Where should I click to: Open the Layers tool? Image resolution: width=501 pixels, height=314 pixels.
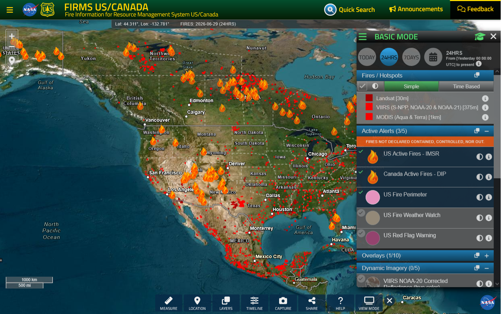pyautogui.click(x=226, y=303)
